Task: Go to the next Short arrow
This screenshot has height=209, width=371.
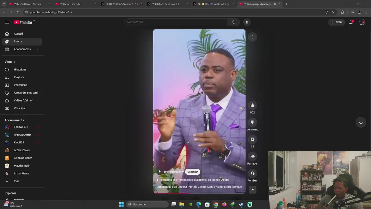Action: (x=361, y=122)
